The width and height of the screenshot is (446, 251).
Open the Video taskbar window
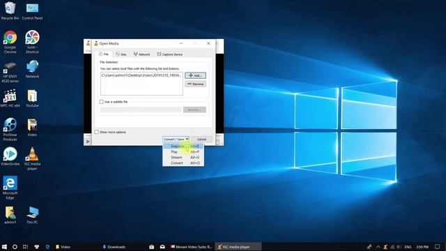coord(63,247)
